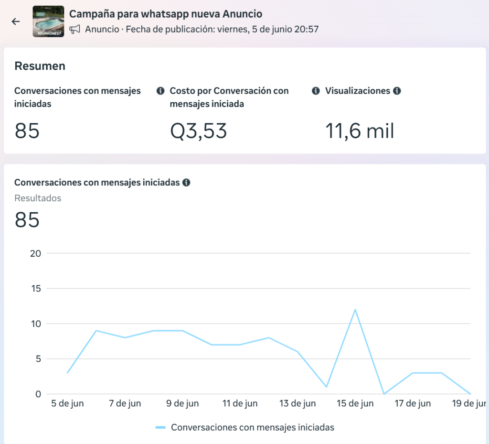The width and height of the screenshot is (489, 444).
Task: Select the 15 de jun peak point
Action: pos(355,310)
